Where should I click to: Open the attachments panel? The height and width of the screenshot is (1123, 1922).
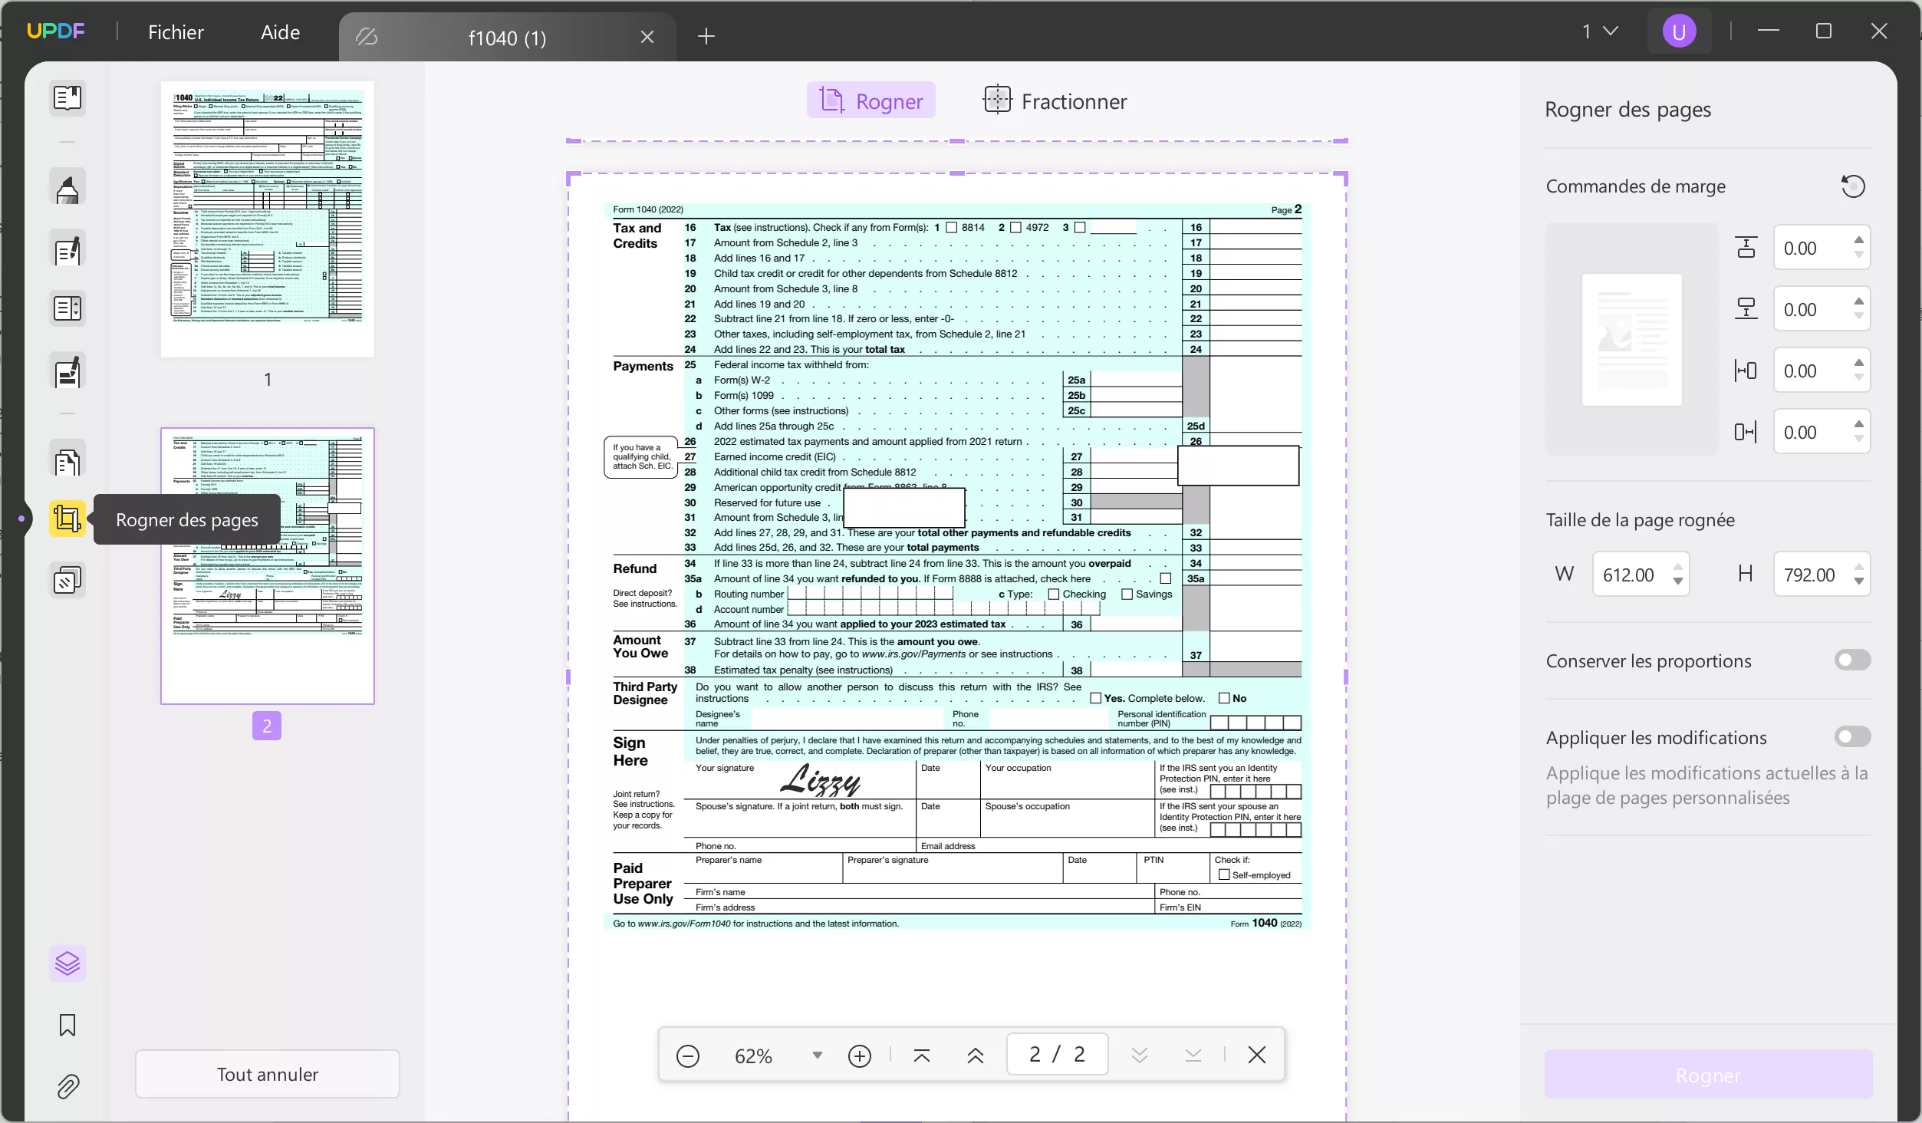coord(67,1087)
